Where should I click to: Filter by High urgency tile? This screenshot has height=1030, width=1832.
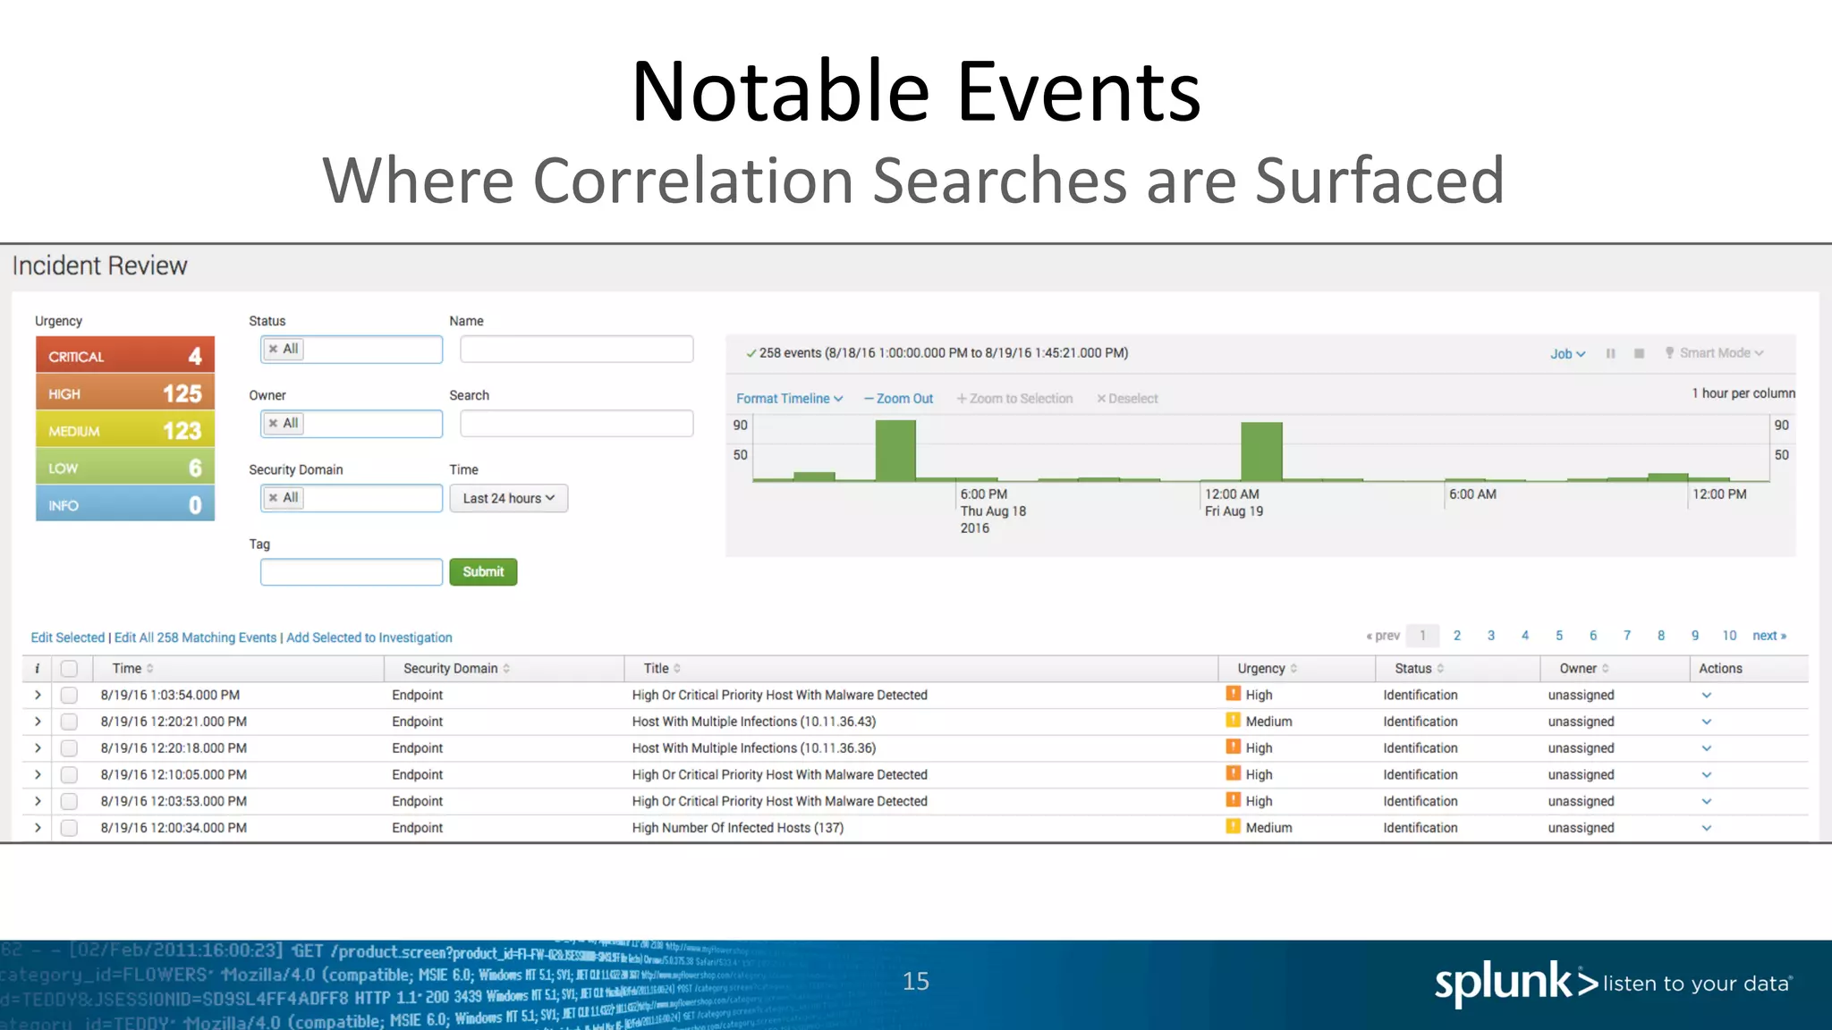point(125,393)
